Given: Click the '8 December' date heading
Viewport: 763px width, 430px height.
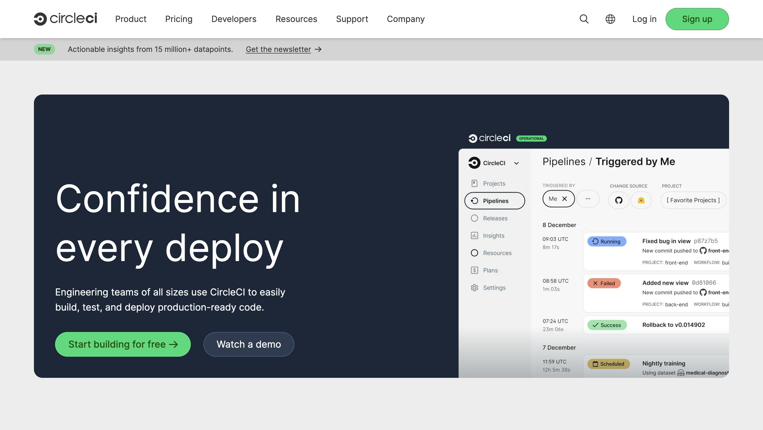Looking at the screenshot, I should point(559,225).
